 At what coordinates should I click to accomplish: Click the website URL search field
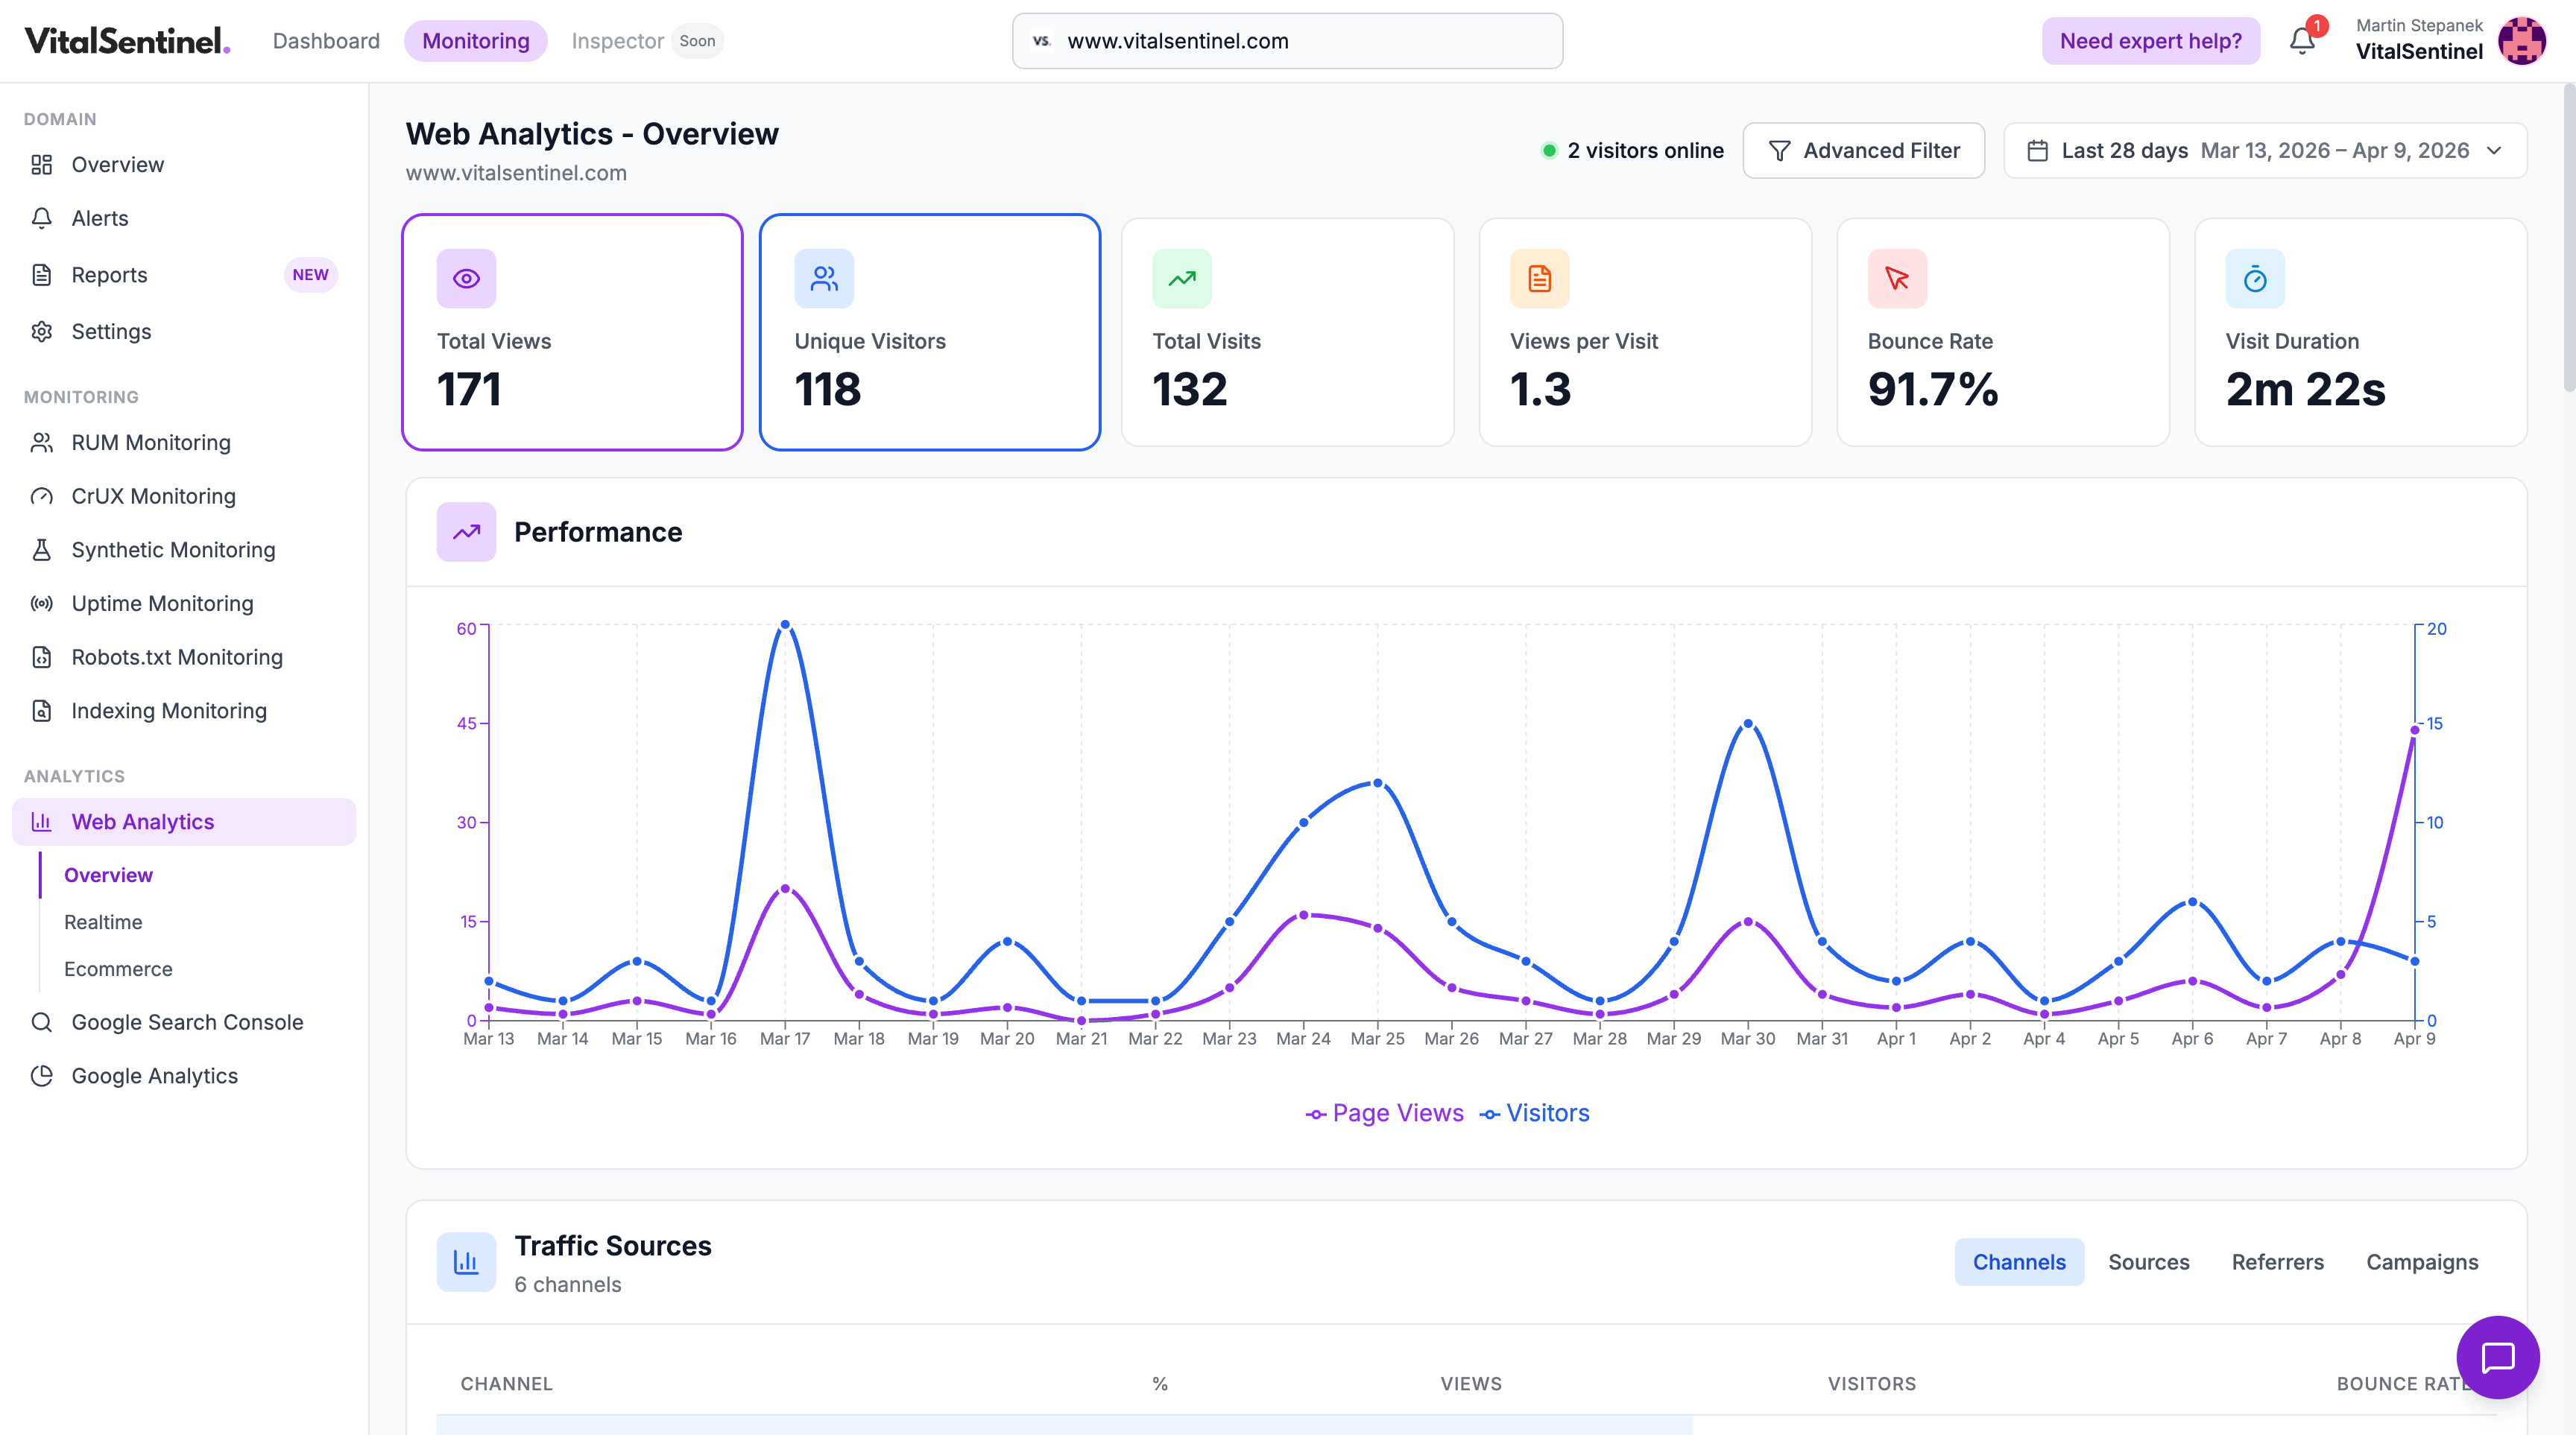coord(1286,41)
